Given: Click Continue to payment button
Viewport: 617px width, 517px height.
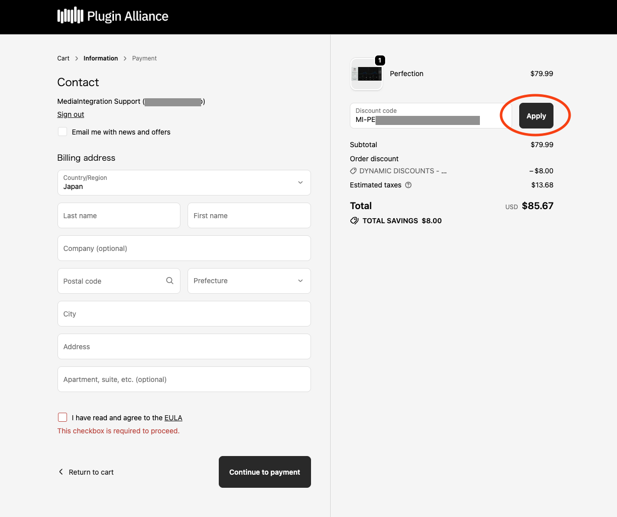Looking at the screenshot, I should (265, 472).
